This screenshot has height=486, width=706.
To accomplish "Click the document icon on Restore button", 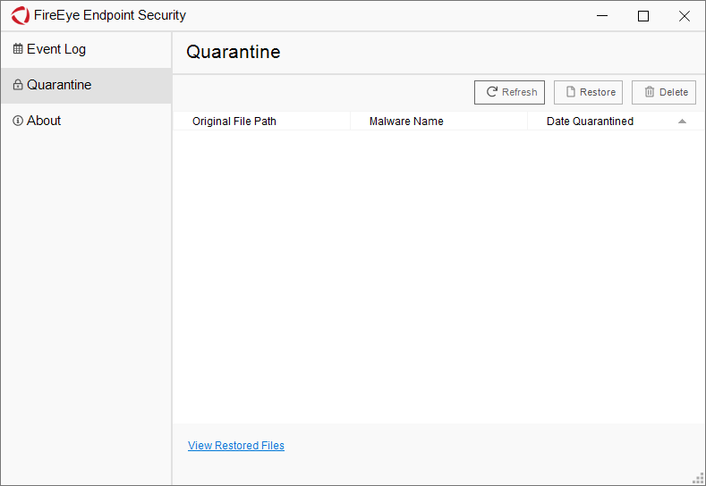I will (x=570, y=92).
